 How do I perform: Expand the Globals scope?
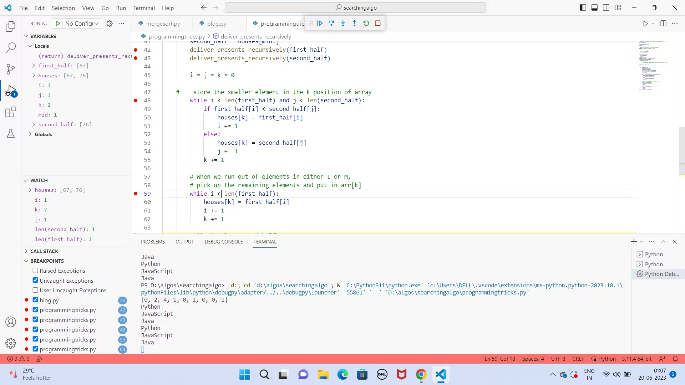pyautogui.click(x=30, y=134)
